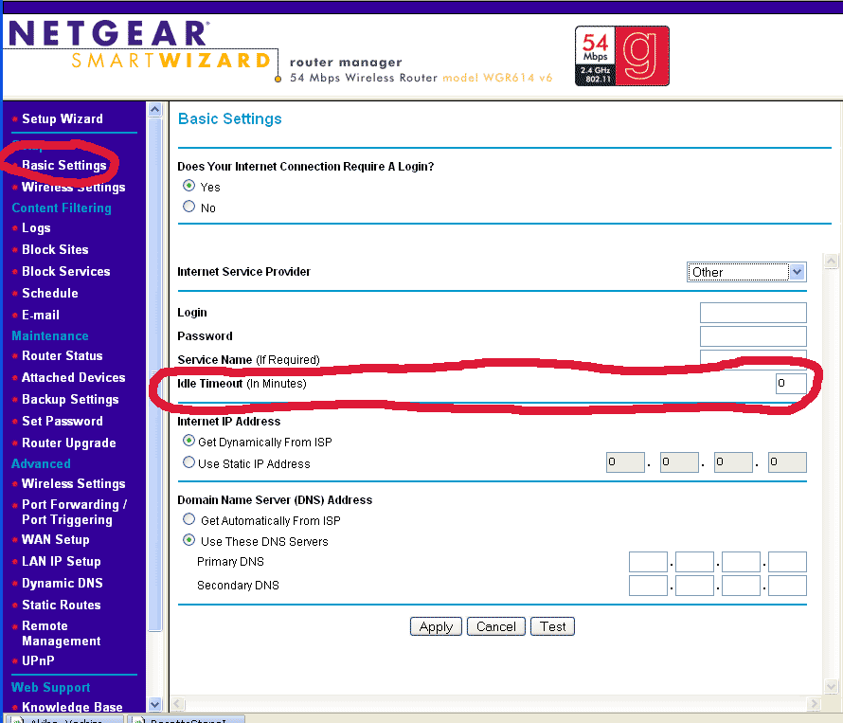Viewport: 843px width, 723px height.
Task: Open Static Routes page
Action: tap(61, 605)
